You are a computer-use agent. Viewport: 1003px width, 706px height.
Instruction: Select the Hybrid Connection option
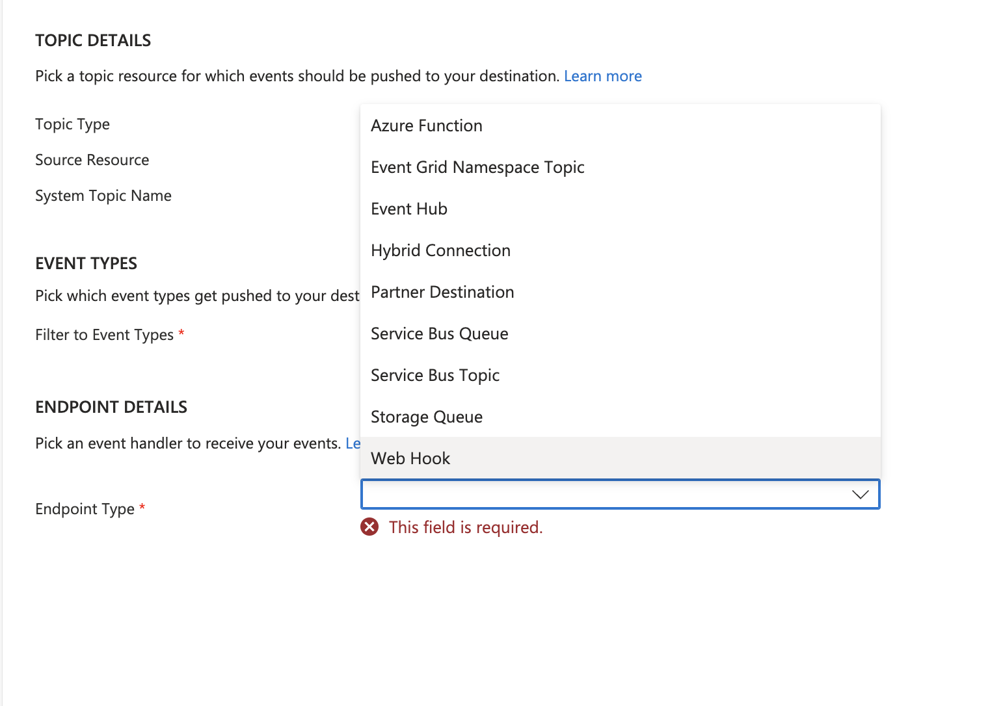pos(440,250)
